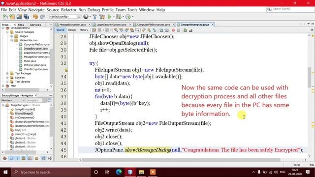Toggle Show Static Members filter in Navigator

pyautogui.click(x=18, y=158)
